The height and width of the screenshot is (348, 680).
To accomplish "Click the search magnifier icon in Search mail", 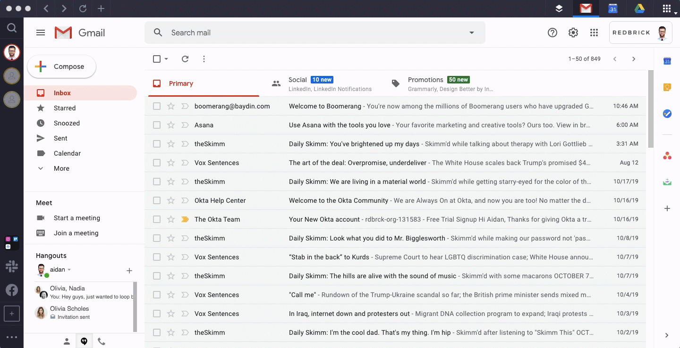I will coord(159,33).
